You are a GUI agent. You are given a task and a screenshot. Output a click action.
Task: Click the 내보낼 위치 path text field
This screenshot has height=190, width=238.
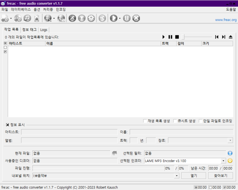point(103,176)
